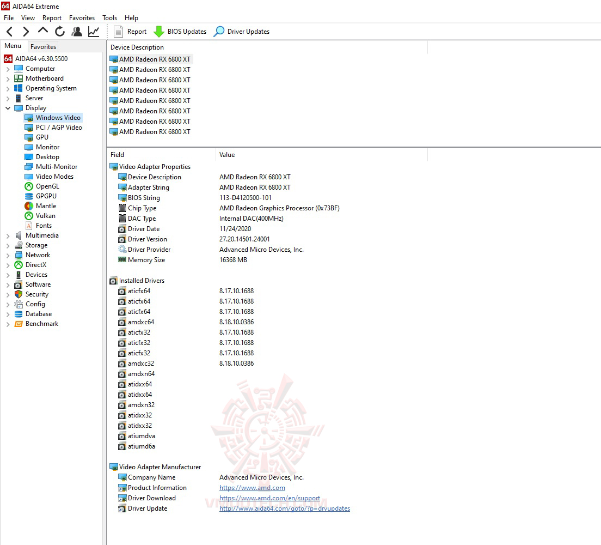Select the GPU item icon
601x545 pixels.
[x=29, y=137]
